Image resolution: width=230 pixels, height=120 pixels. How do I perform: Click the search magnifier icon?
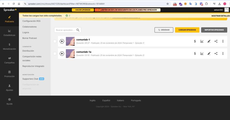point(78,30)
